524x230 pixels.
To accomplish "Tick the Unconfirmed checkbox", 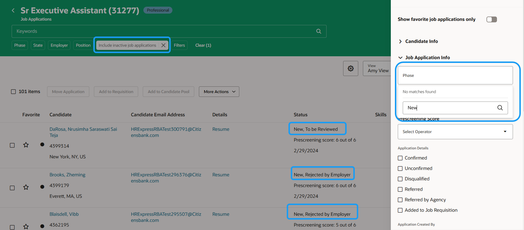I will point(400,169).
